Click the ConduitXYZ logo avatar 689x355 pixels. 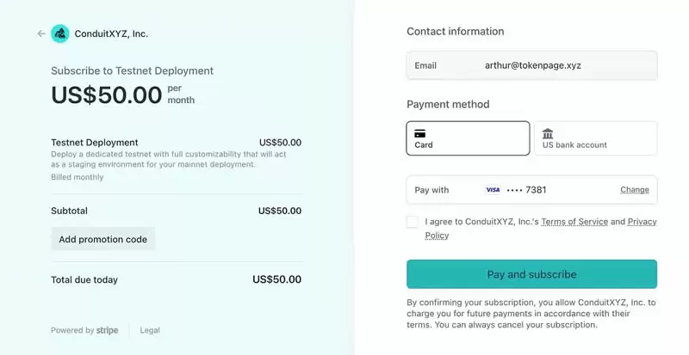(60, 34)
